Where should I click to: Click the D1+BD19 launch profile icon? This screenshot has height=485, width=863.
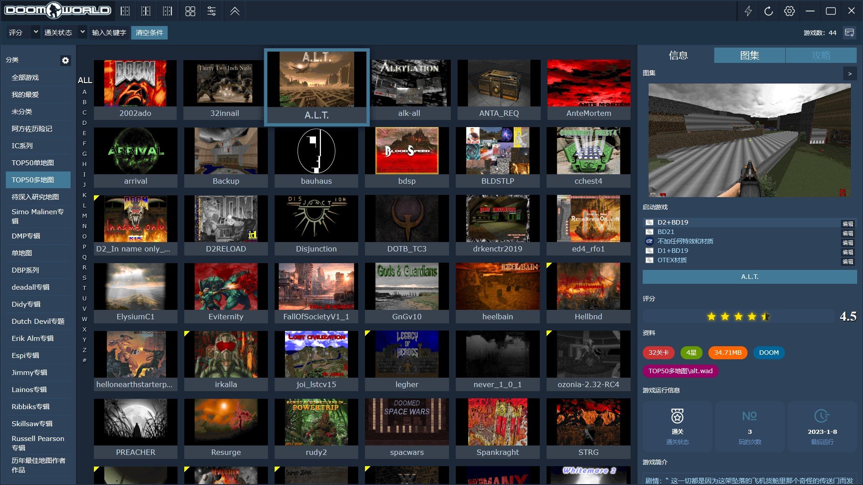pyautogui.click(x=649, y=251)
